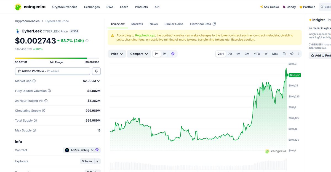Screen dimensions: 331x172
Task: Click the purple icon next to contract copy
Action: coord(97,150)
